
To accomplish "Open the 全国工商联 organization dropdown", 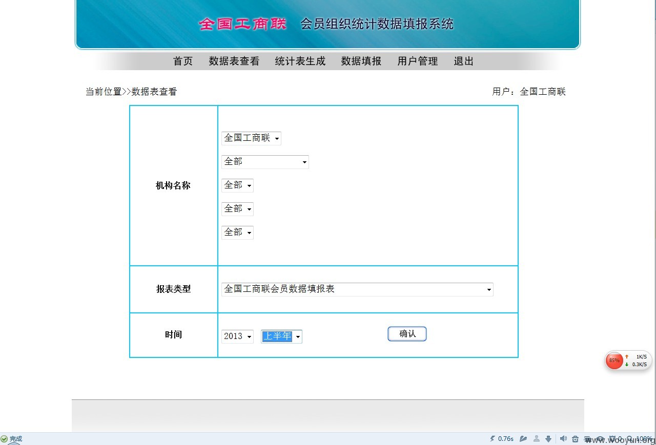I will tap(251, 138).
